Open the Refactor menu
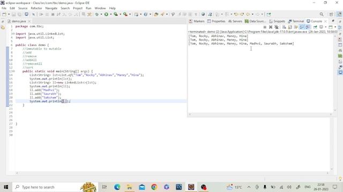Screen dimensions: 343x192 tap(36, 9)
